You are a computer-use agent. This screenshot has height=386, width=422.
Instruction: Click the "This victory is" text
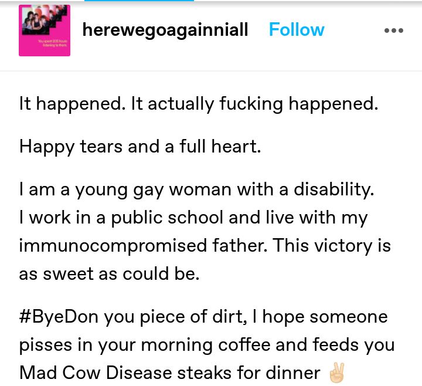point(332,246)
